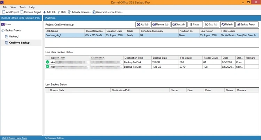The width and height of the screenshot is (261, 140).
Task: Click Add Project in the toolbar
Action: 10,12
